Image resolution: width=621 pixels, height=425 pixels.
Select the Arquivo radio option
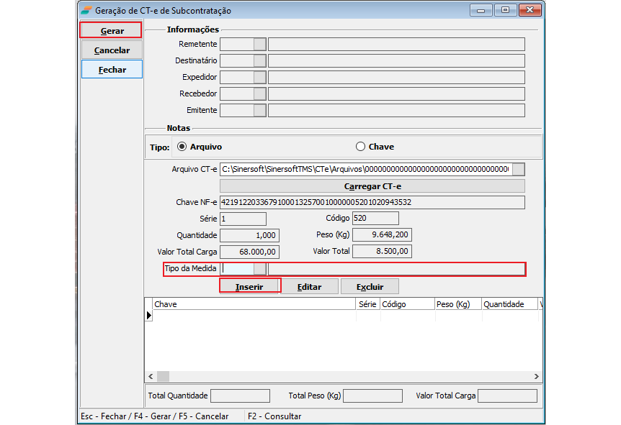coord(182,147)
